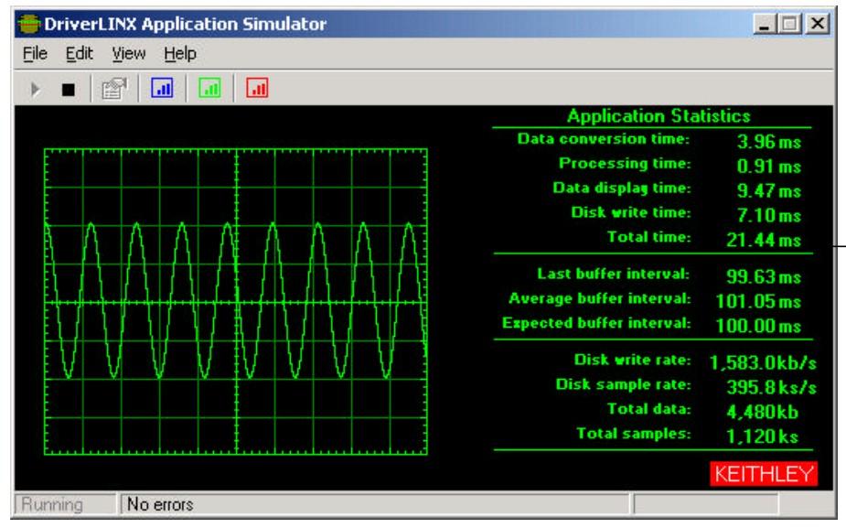Click the 99.63 ms value
846x528 pixels.
(x=764, y=277)
